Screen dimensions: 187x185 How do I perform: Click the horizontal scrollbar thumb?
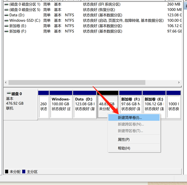point(77,83)
